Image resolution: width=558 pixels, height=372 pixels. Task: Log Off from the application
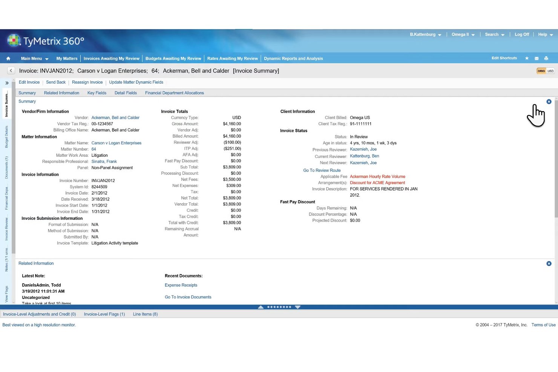pyautogui.click(x=522, y=35)
